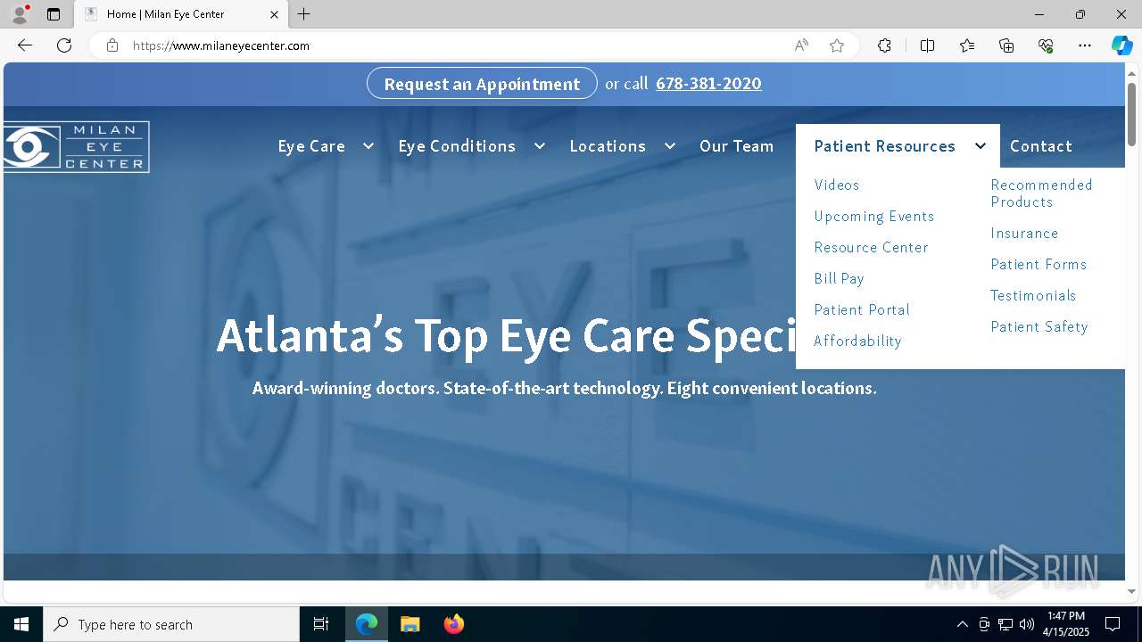1142x642 pixels.
Task: Open network status tray icon
Action: pyautogui.click(x=1005, y=624)
